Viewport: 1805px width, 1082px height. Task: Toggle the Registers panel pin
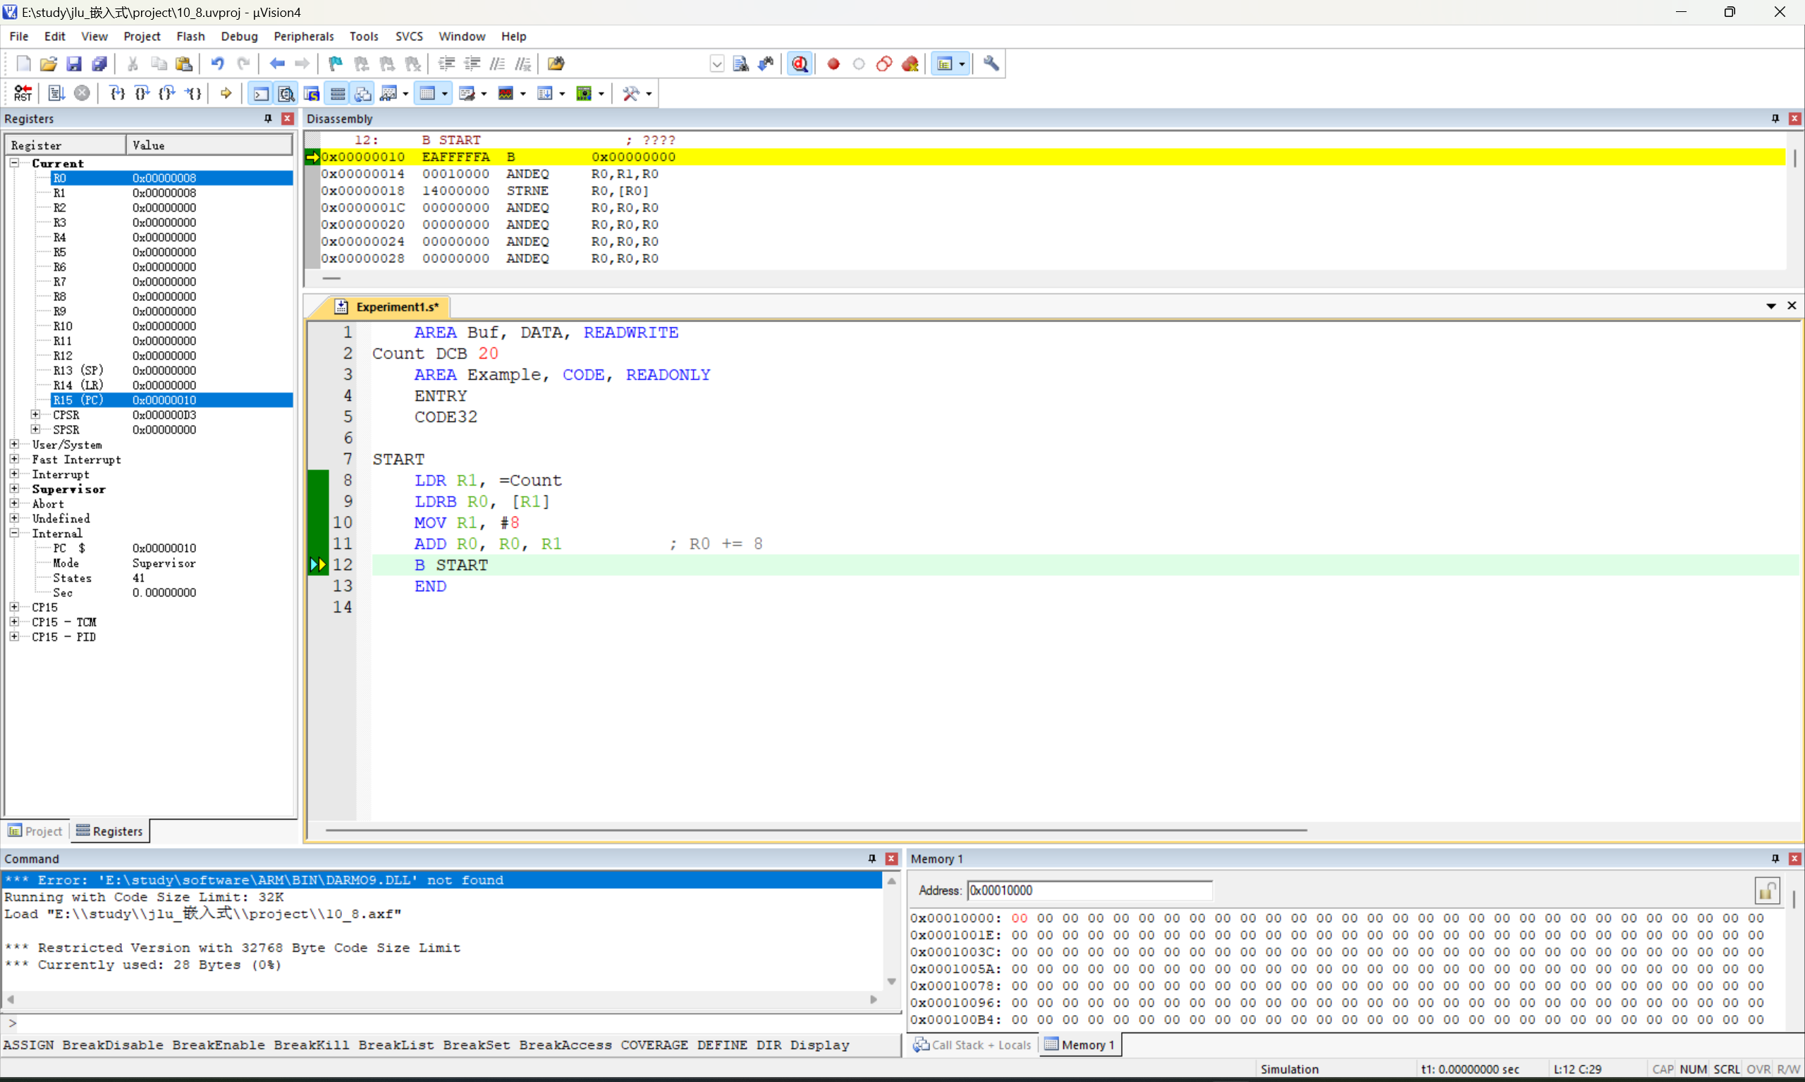click(268, 118)
